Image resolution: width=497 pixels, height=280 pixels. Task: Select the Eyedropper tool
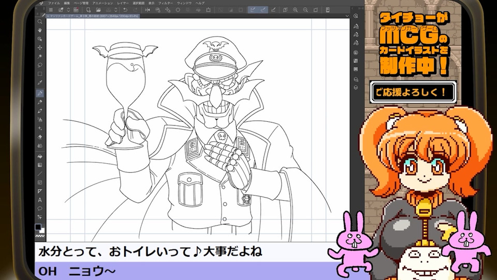(x=40, y=82)
